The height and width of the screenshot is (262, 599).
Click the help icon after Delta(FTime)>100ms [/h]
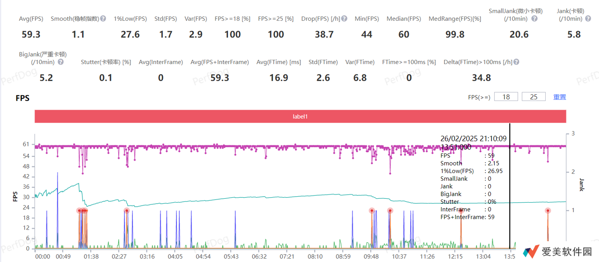click(x=516, y=62)
